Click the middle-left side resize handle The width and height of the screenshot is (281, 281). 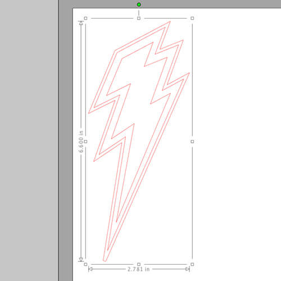tap(85, 142)
